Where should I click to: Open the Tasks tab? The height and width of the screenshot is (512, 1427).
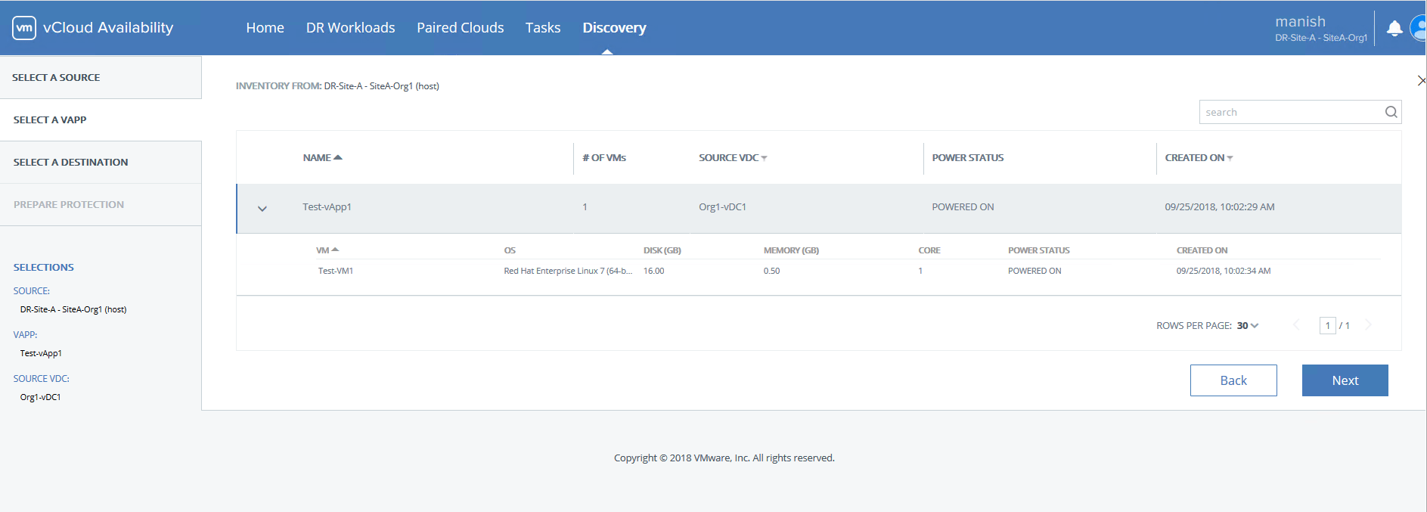click(x=543, y=28)
